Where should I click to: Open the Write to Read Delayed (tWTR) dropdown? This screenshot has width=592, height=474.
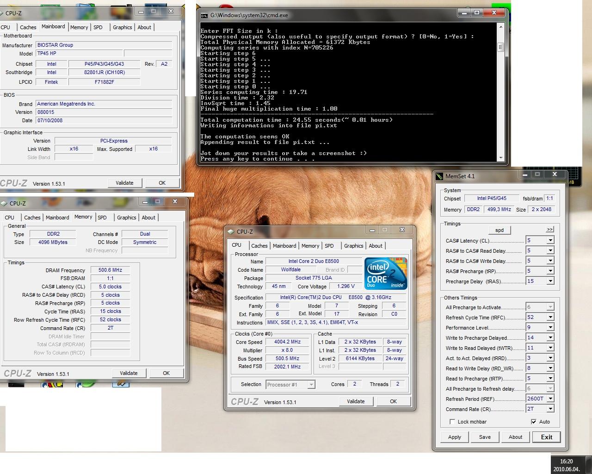click(550, 348)
